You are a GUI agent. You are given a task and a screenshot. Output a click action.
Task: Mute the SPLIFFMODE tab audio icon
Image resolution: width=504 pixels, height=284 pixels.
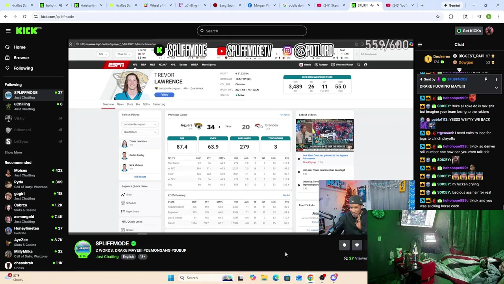point(372,6)
